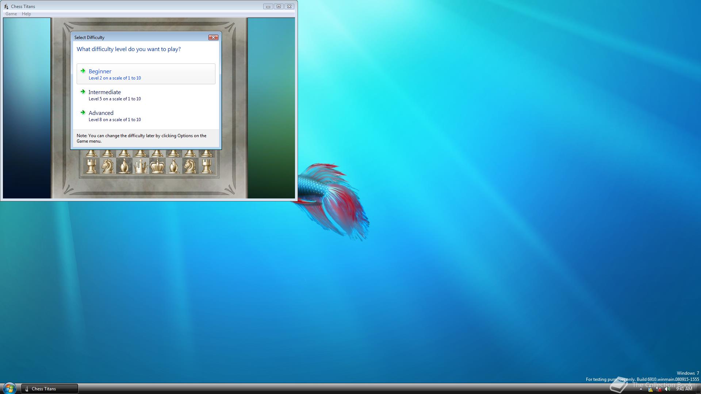Viewport: 701px width, 394px height.
Task: Select the white rook on h1
Action: point(207,166)
